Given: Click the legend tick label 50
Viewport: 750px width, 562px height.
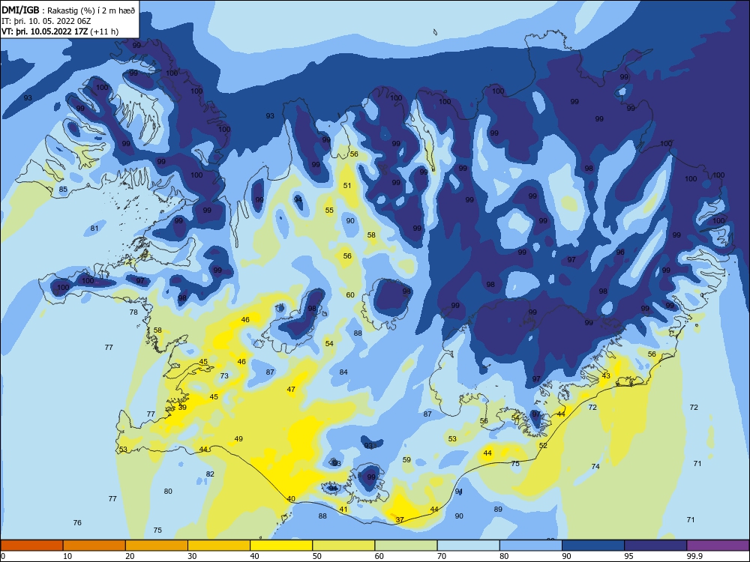Looking at the screenshot, I should tap(316, 556).
